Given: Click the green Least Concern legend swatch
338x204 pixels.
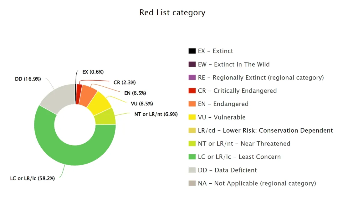Looking at the screenshot, I should point(192,157).
